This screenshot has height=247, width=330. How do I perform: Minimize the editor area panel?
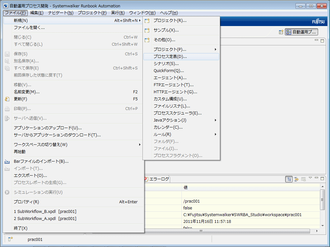pos(316,40)
